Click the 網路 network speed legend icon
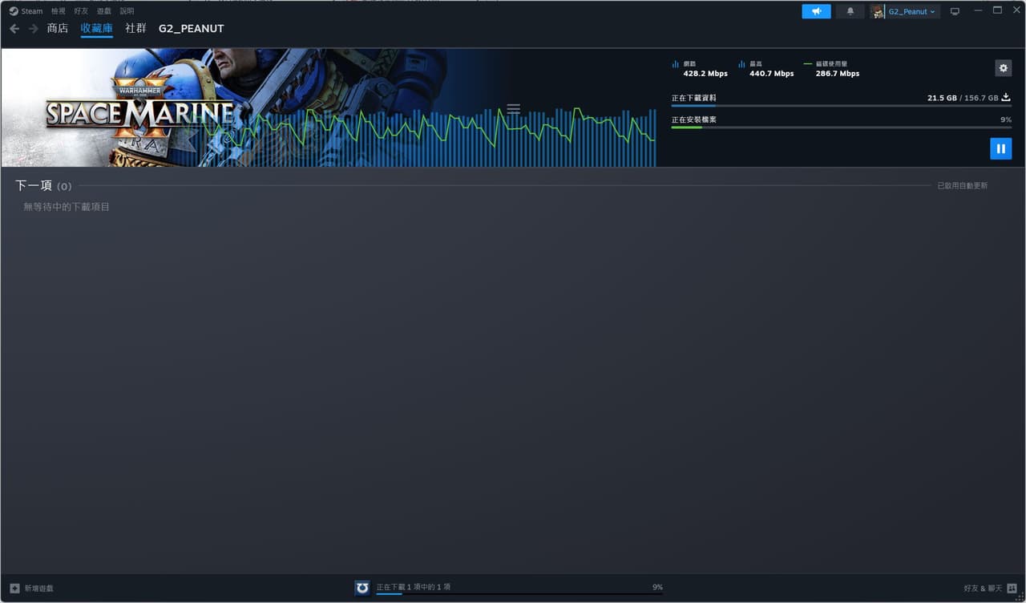Image resolution: width=1026 pixels, height=603 pixels. (675, 63)
